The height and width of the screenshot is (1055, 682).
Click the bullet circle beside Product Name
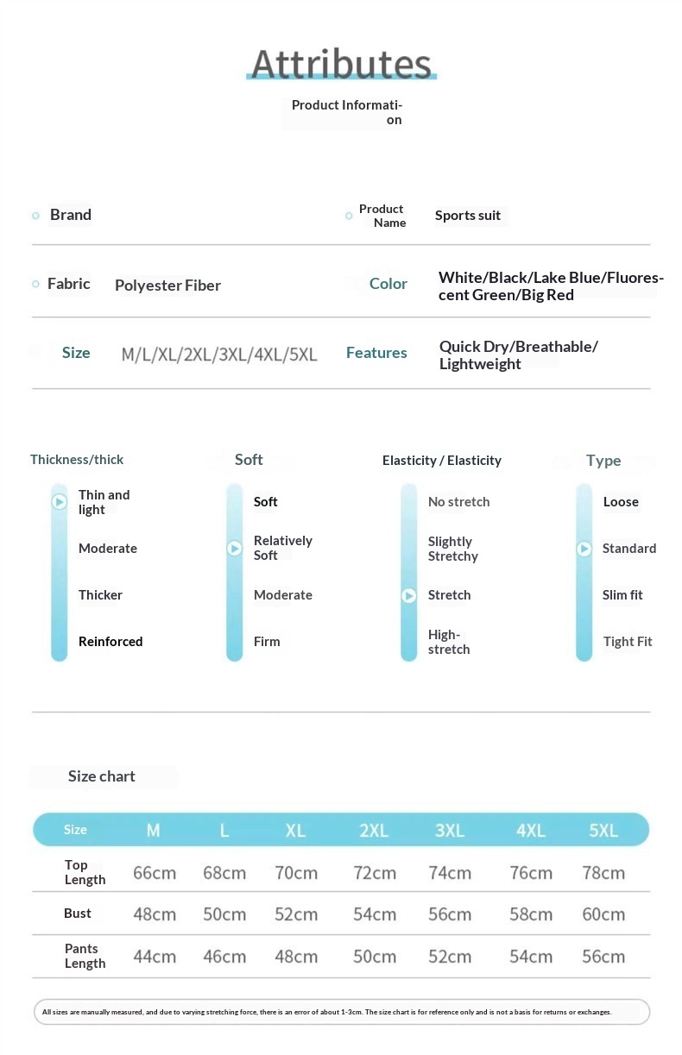(x=349, y=216)
